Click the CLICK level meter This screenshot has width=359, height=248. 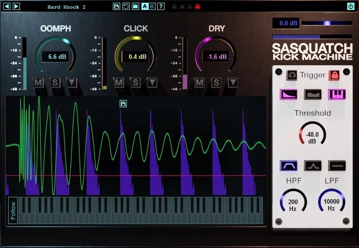point(104,63)
